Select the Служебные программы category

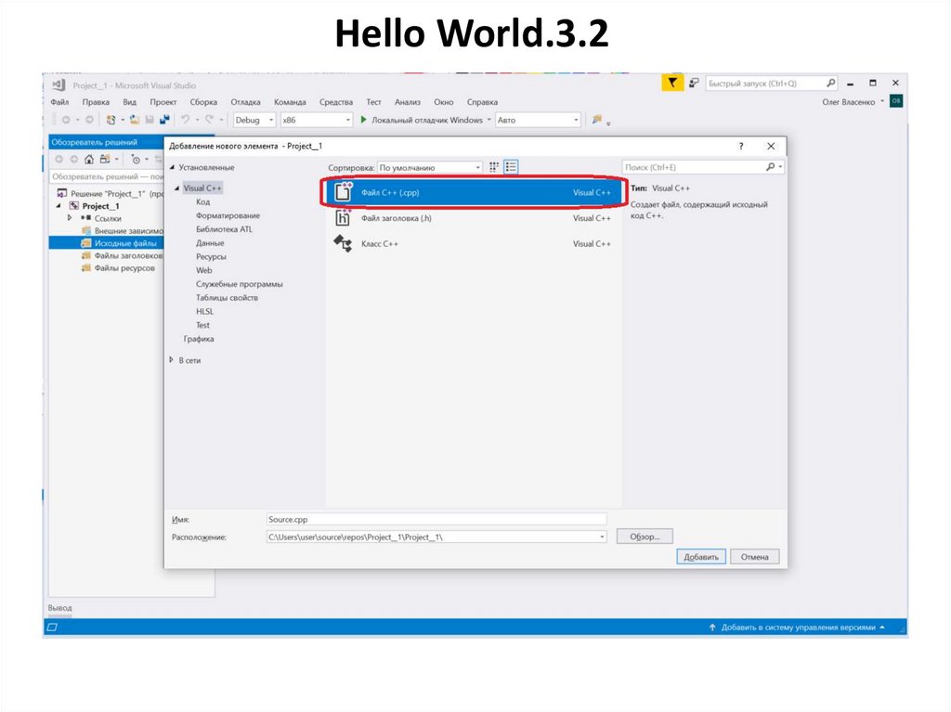pos(239,284)
